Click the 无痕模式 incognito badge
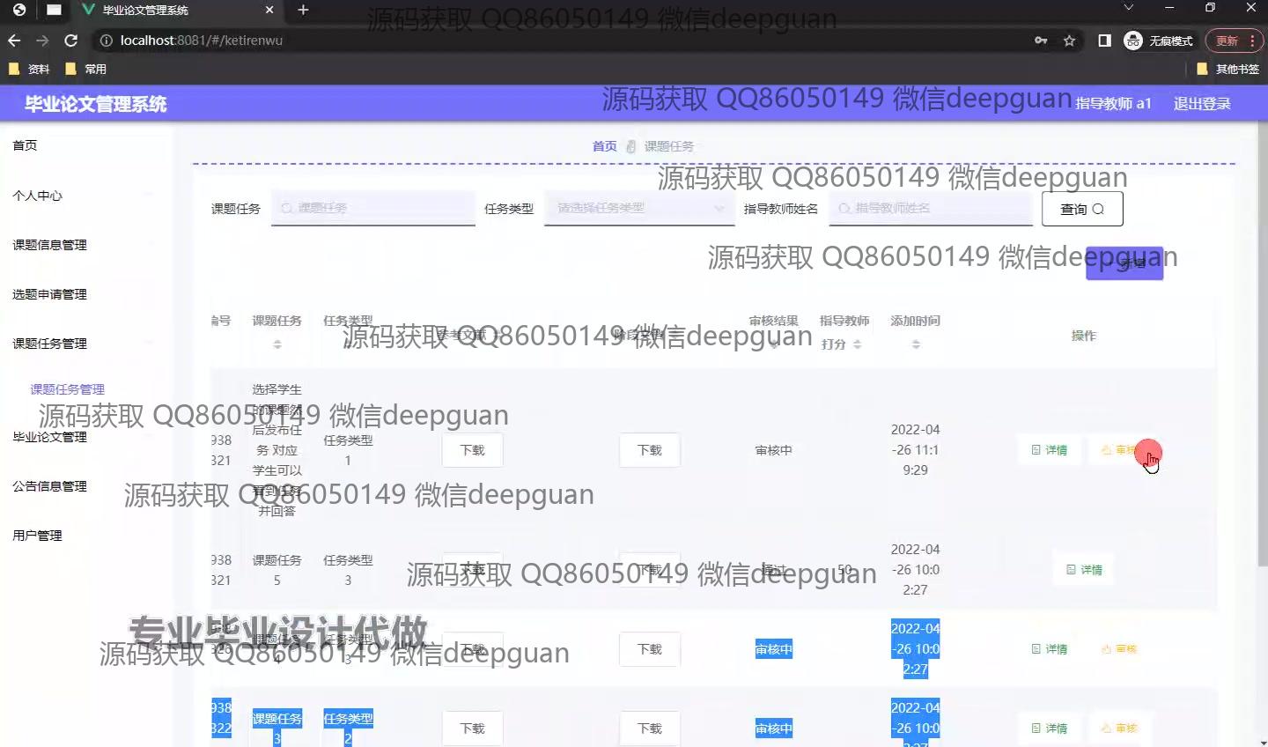1268x747 pixels. coord(1157,40)
